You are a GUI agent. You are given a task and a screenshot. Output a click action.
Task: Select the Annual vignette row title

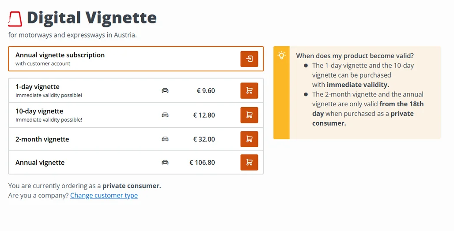40,163
